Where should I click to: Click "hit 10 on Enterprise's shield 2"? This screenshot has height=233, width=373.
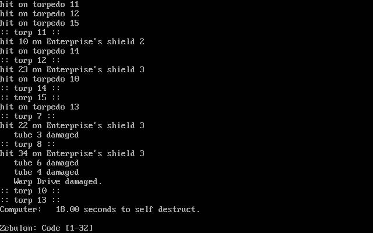pyautogui.click(x=72, y=41)
